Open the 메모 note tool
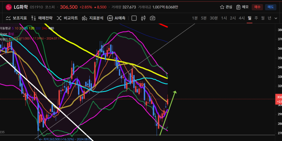The height and width of the screenshot is (141, 282). click(x=242, y=7)
